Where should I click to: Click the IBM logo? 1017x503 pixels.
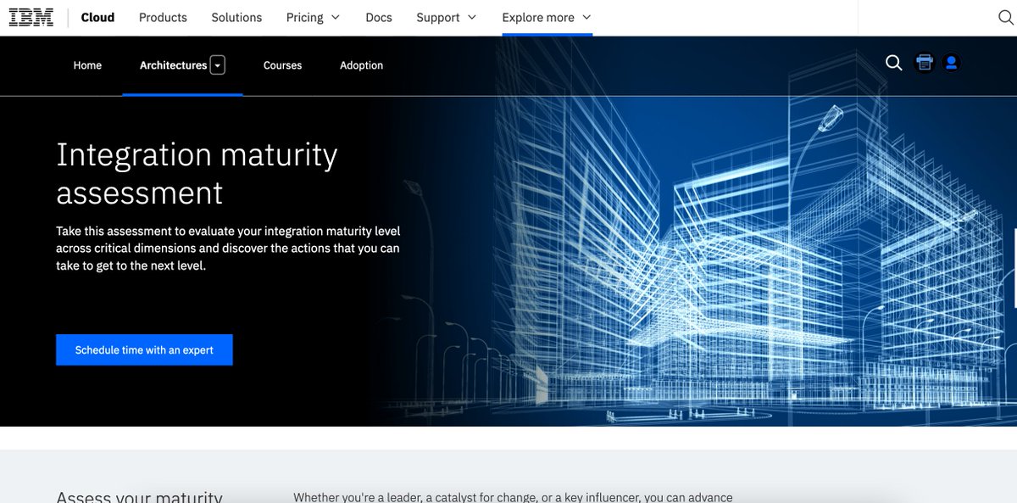pos(31,17)
